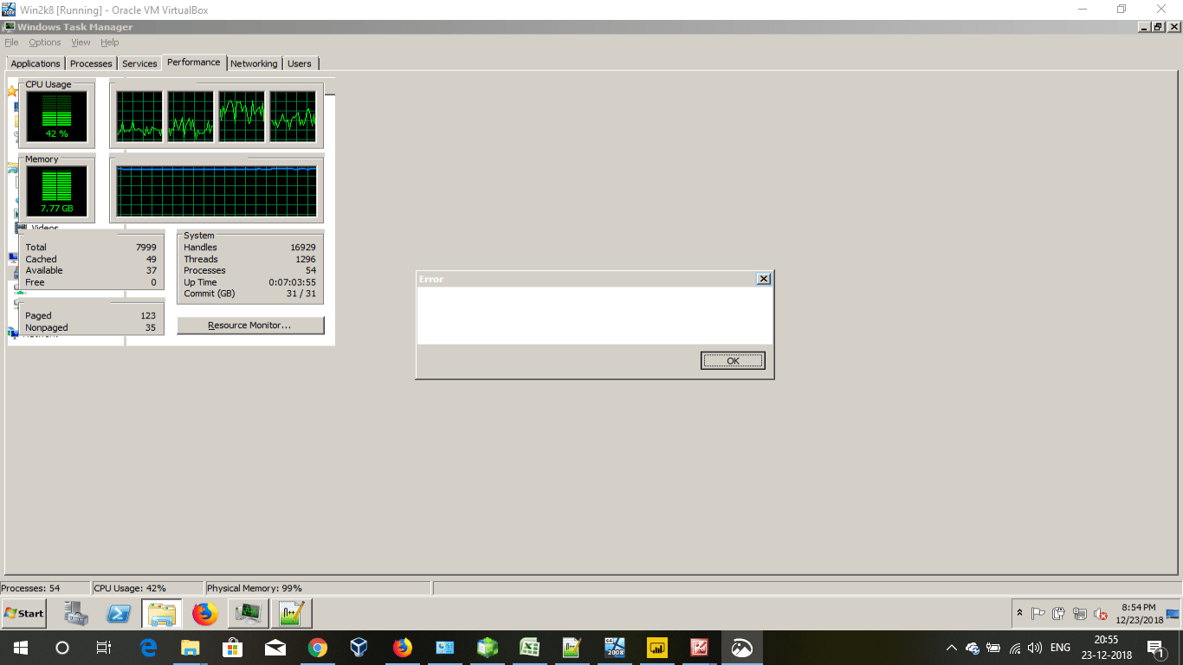The width and height of the screenshot is (1183, 665).
Task: Show hidden icons in host tray
Action: pyautogui.click(x=951, y=648)
